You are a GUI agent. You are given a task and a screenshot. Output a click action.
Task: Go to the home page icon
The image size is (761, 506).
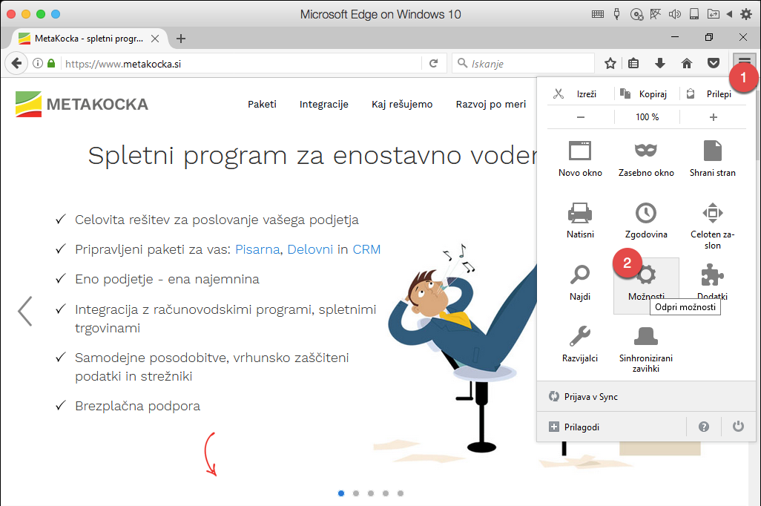click(686, 63)
